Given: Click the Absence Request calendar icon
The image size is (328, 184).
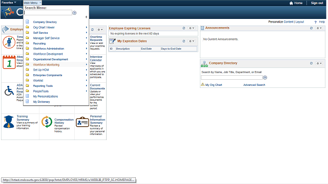Looking at the screenshot, I should [9, 62].
